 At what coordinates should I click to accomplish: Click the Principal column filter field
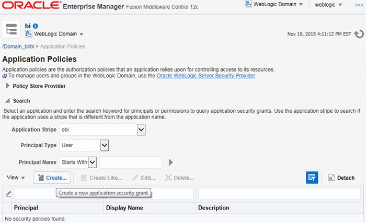(x=58, y=194)
